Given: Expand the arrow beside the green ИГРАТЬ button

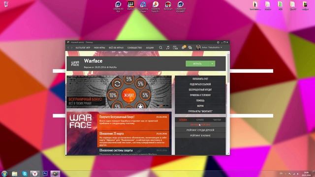Looking at the screenshot, I should [212, 63].
